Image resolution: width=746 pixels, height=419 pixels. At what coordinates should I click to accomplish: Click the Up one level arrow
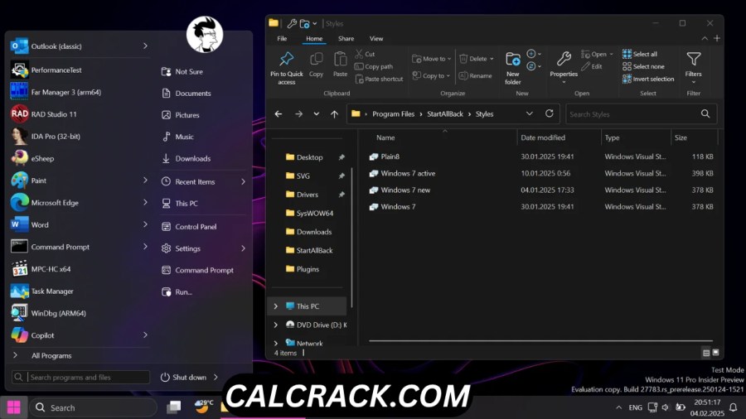pyautogui.click(x=335, y=114)
